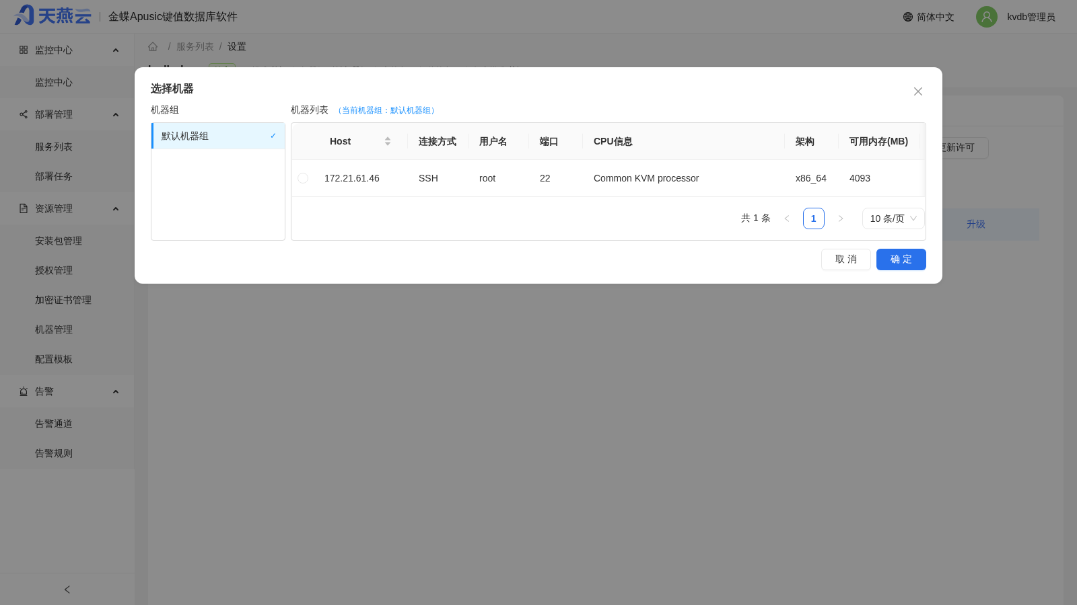Click the home icon in breadcrumb
The image size is (1077, 605).
click(x=153, y=46)
